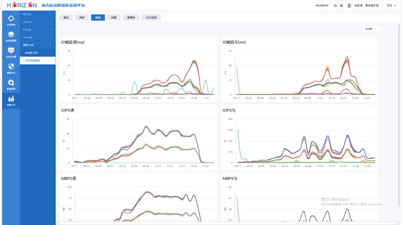Switch to the tab right of active blue tab
Image resolution: width=402 pixels, height=225 pixels.
click(x=114, y=18)
